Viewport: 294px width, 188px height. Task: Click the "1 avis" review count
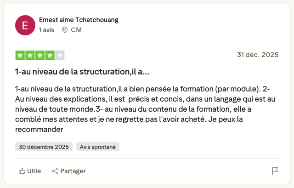[46, 30]
